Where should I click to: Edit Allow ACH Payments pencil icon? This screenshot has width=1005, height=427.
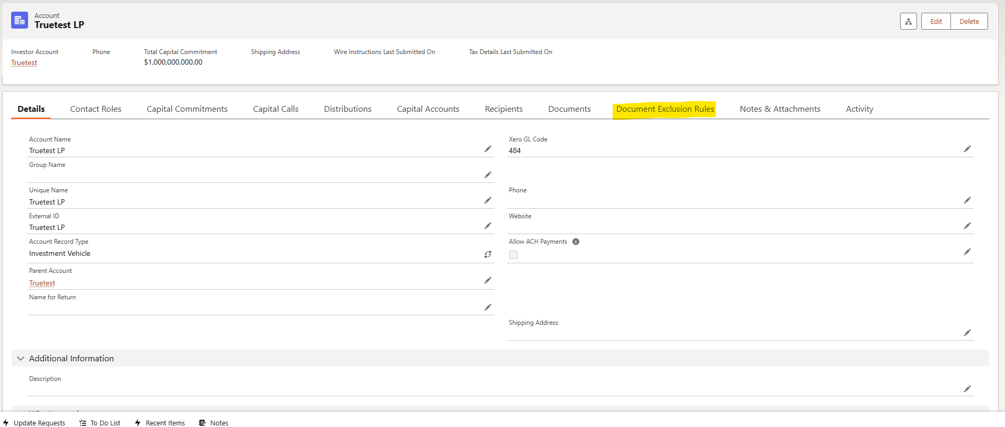pos(967,252)
